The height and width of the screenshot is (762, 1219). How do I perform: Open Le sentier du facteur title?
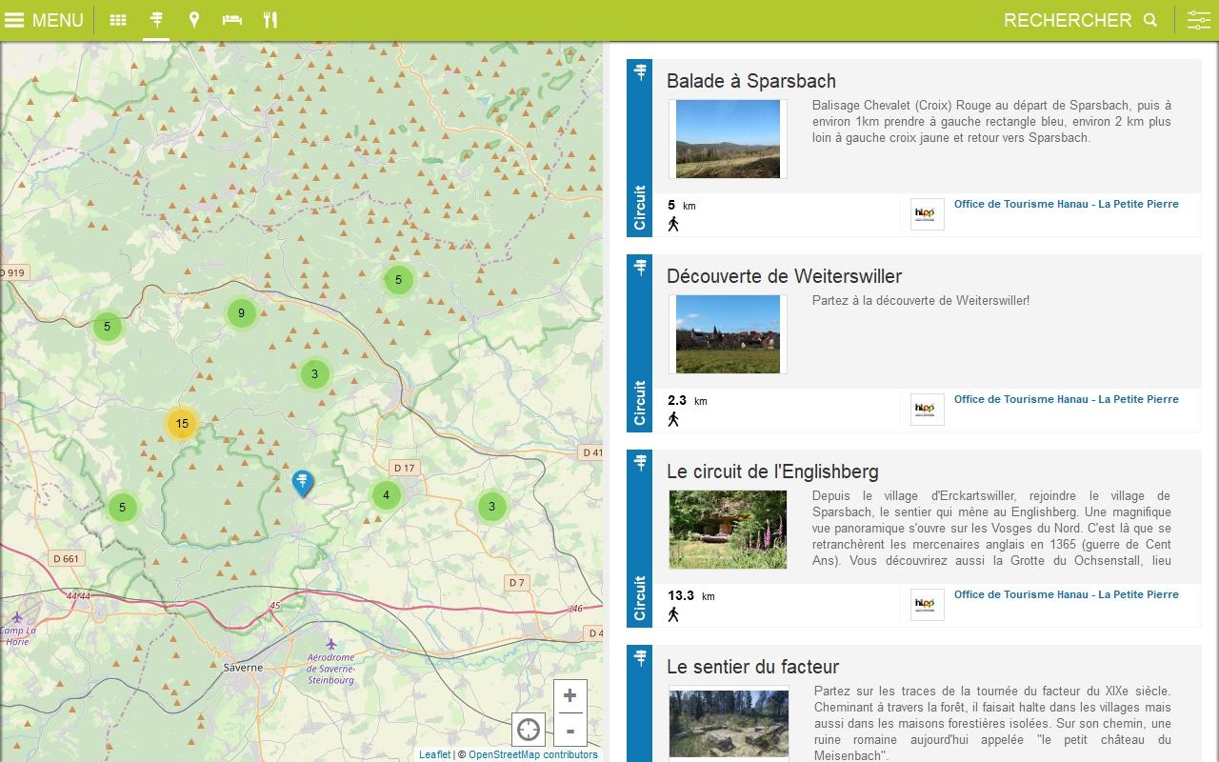coord(752,667)
